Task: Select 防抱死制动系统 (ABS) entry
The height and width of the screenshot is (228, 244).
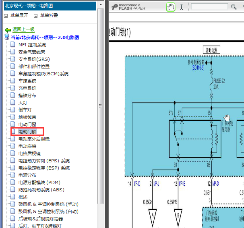Action: tap(41, 190)
